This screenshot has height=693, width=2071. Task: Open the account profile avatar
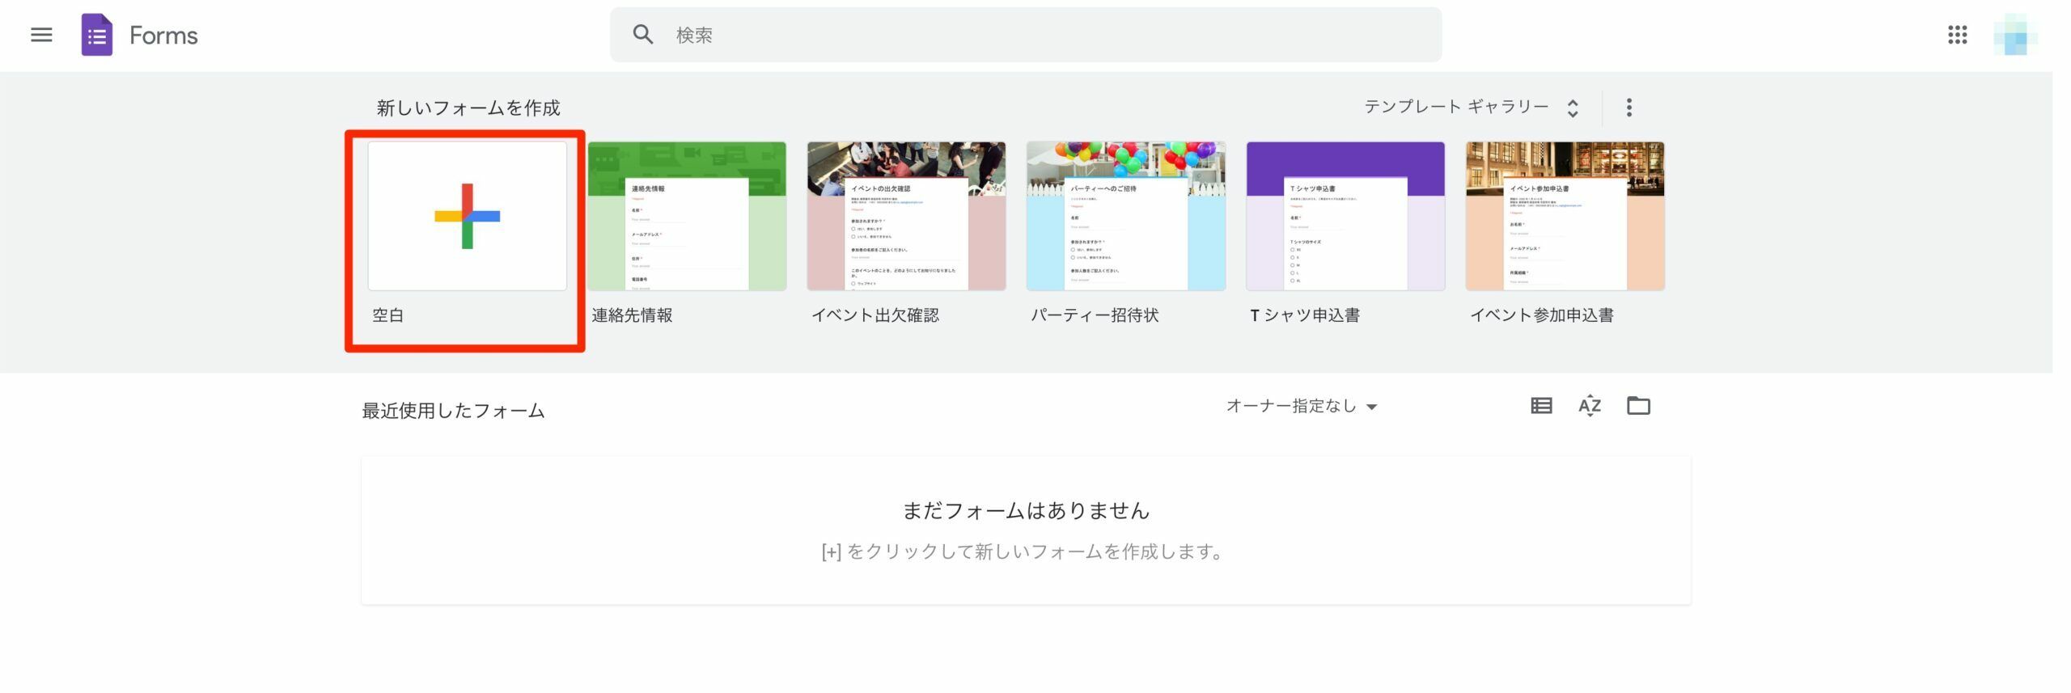(x=2014, y=35)
